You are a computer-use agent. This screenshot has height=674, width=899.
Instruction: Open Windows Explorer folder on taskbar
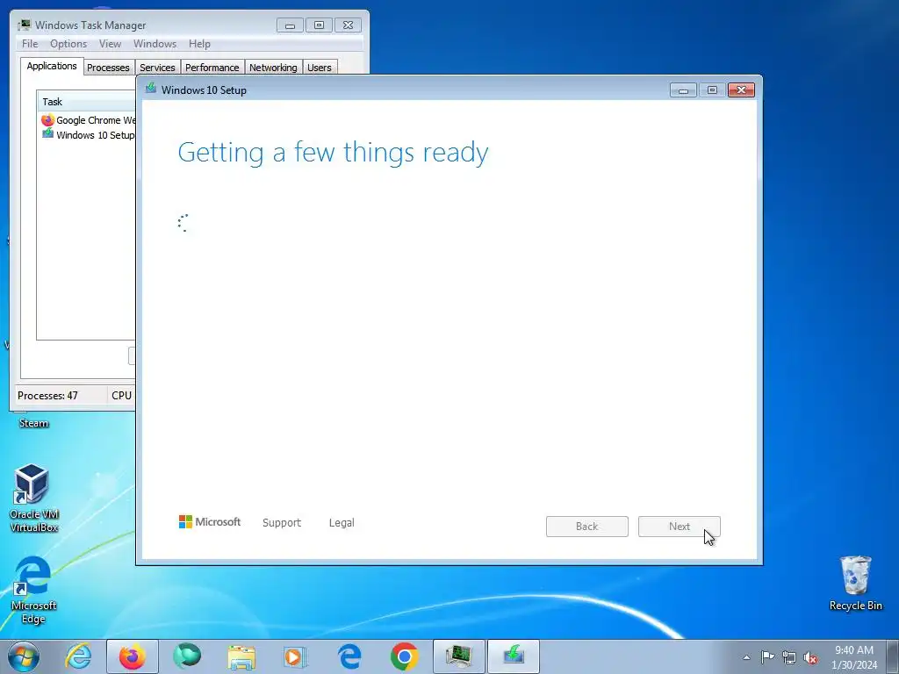coord(241,656)
